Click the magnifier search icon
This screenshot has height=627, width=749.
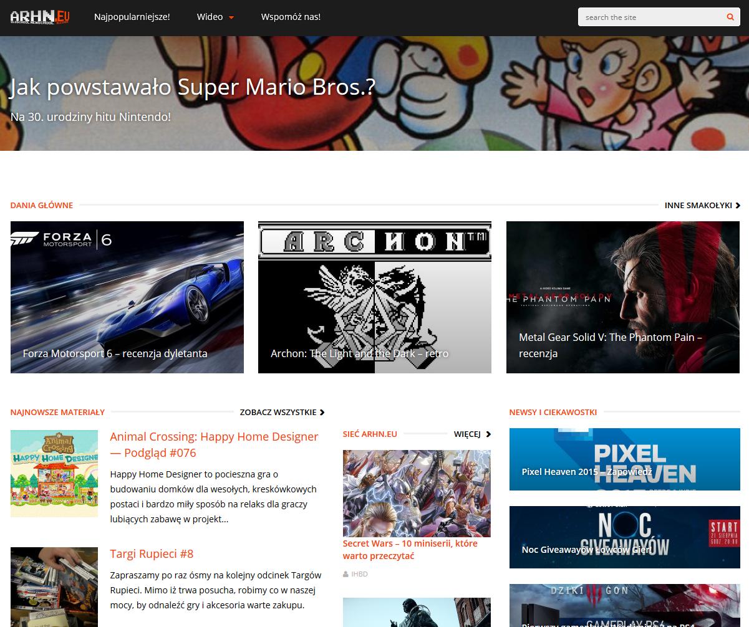coord(730,17)
